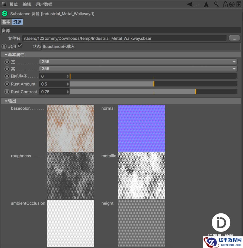Open the 编辑 menu

pos(27,4)
